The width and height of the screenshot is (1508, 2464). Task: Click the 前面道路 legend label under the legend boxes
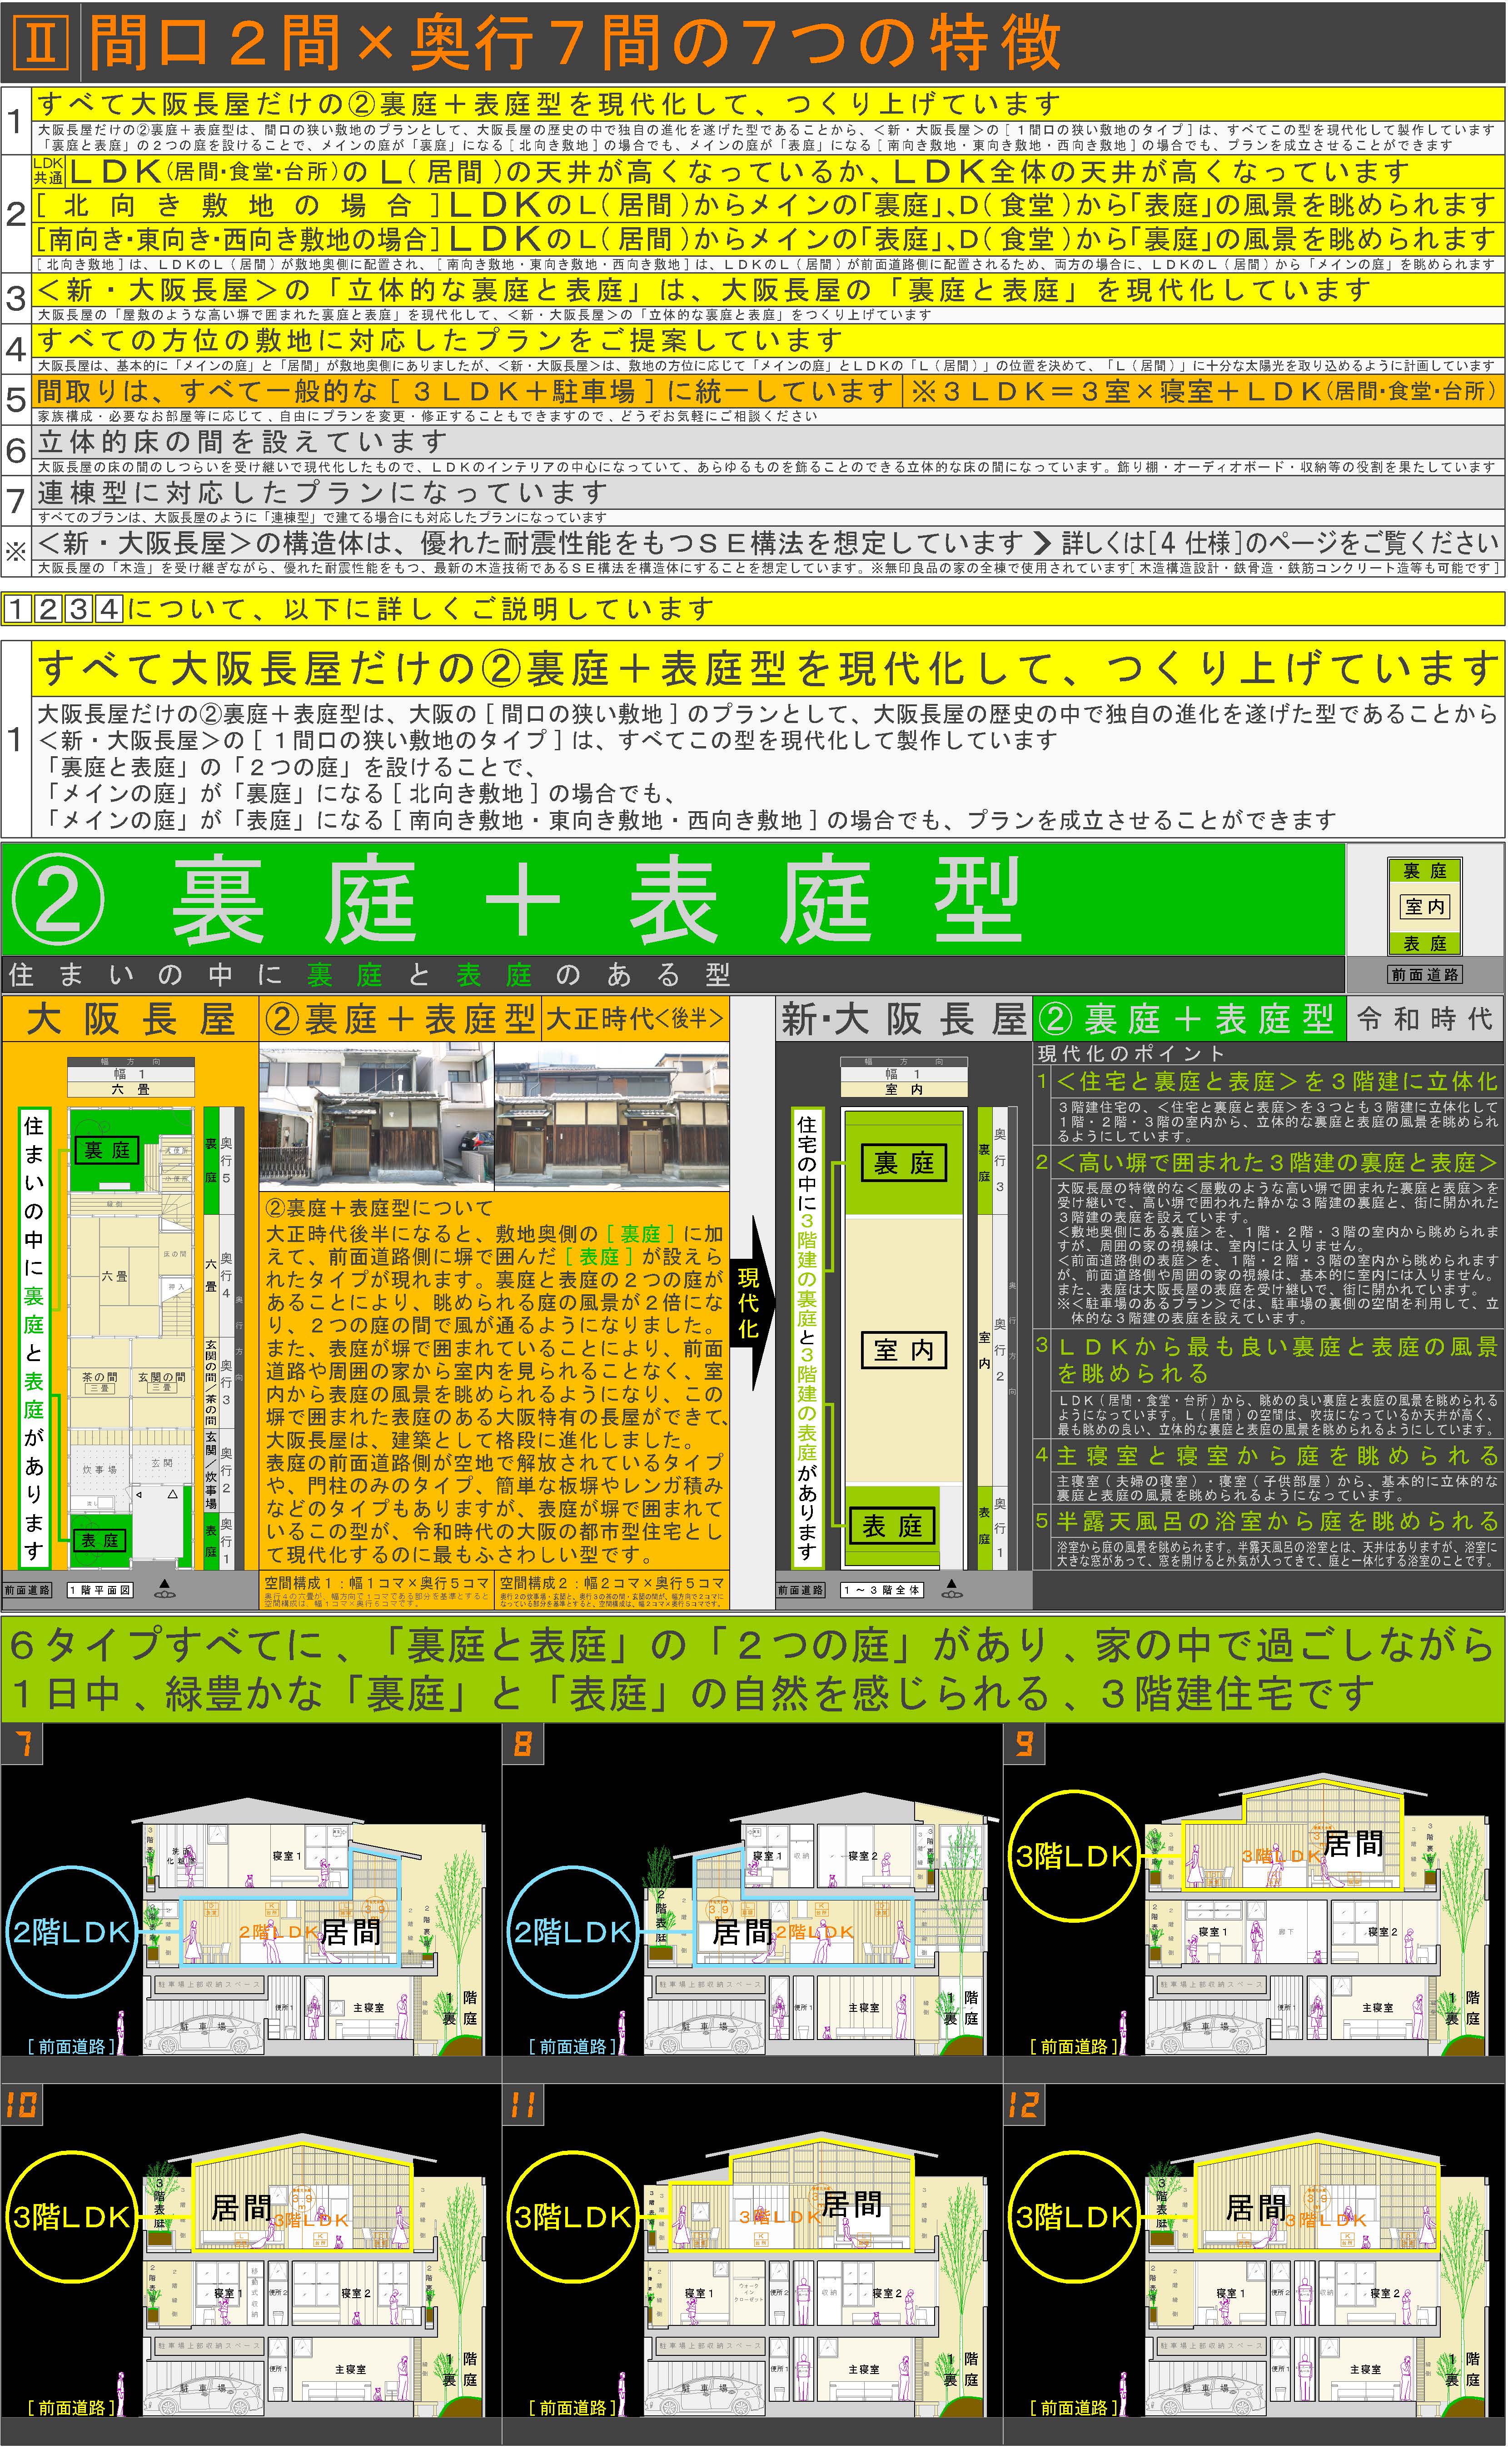(1425, 974)
